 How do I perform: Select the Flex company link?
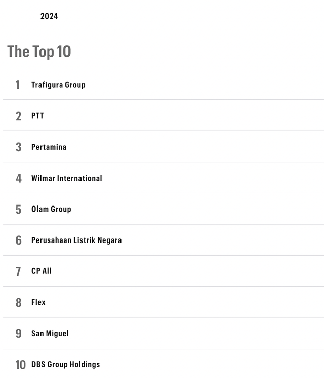[x=38, y=302]
